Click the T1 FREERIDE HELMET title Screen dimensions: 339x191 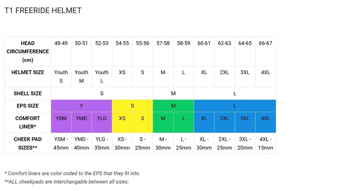coord(43,11)
